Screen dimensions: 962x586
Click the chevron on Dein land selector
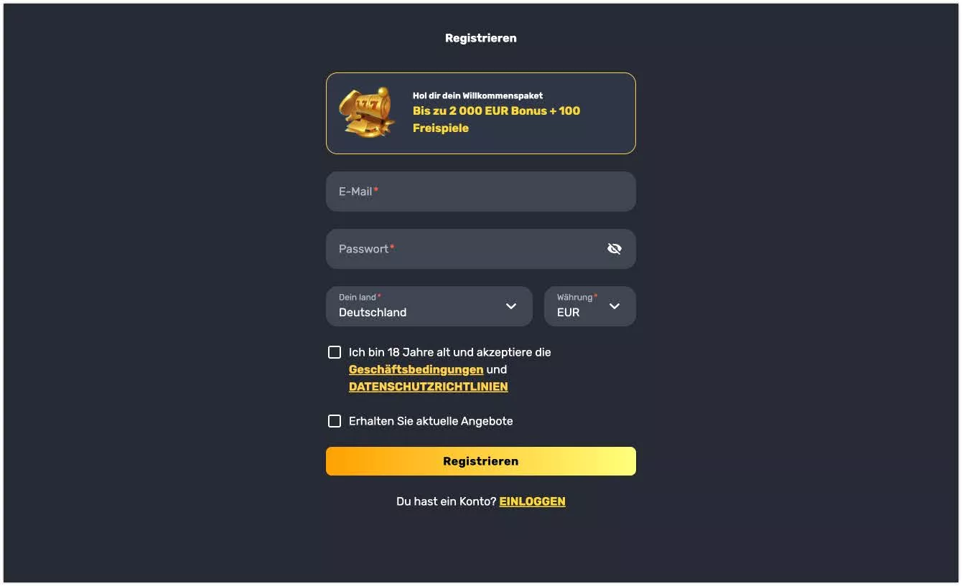point(511,306)
